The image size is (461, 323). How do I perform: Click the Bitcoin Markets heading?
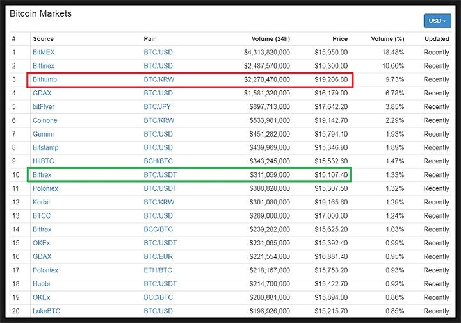[x=40, y=13]
